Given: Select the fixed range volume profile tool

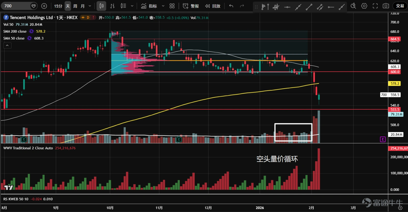Looking at the screenshot, I should 265,7.
